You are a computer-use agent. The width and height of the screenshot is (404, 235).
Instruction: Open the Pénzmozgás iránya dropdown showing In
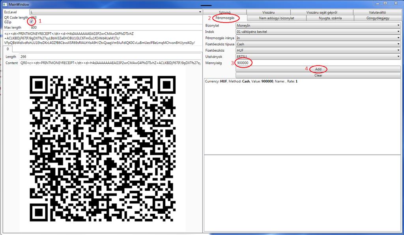(318, 38)
